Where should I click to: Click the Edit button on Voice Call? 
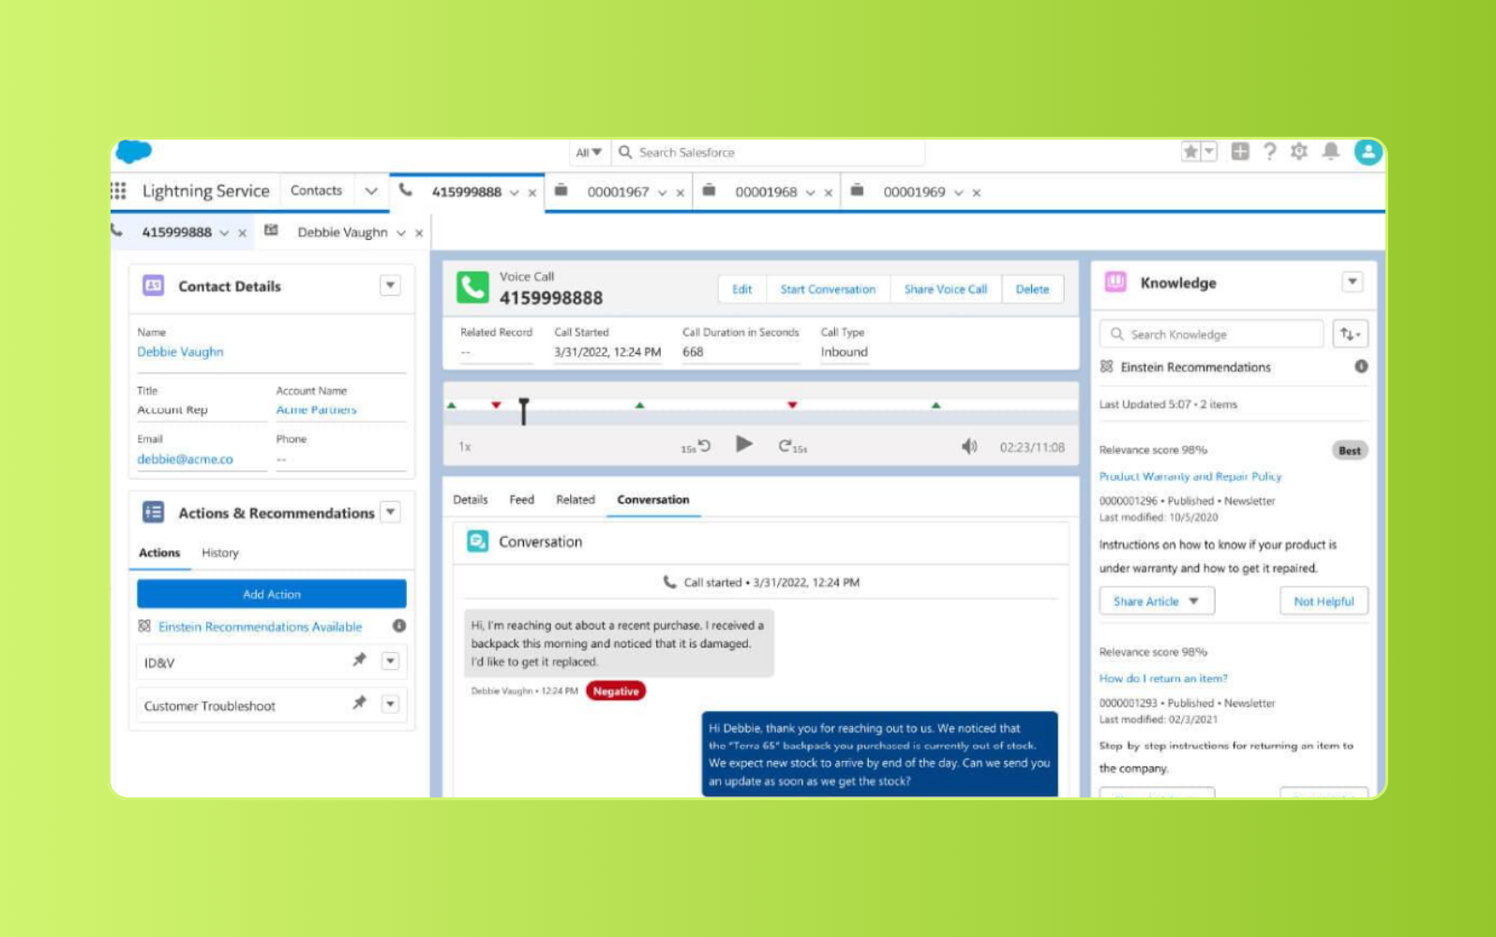click(x=742, y=290)
